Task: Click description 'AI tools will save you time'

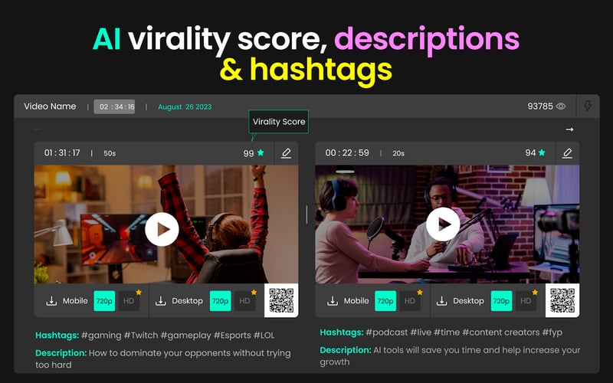Action: pyautogui.click(x=427, y=350)
